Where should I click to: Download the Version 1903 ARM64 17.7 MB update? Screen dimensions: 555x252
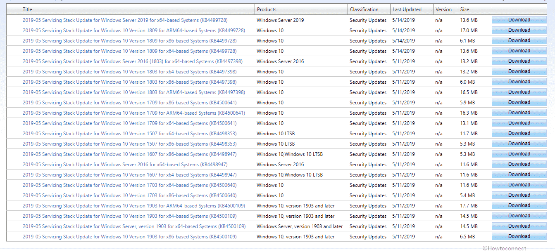click(519, 205)
